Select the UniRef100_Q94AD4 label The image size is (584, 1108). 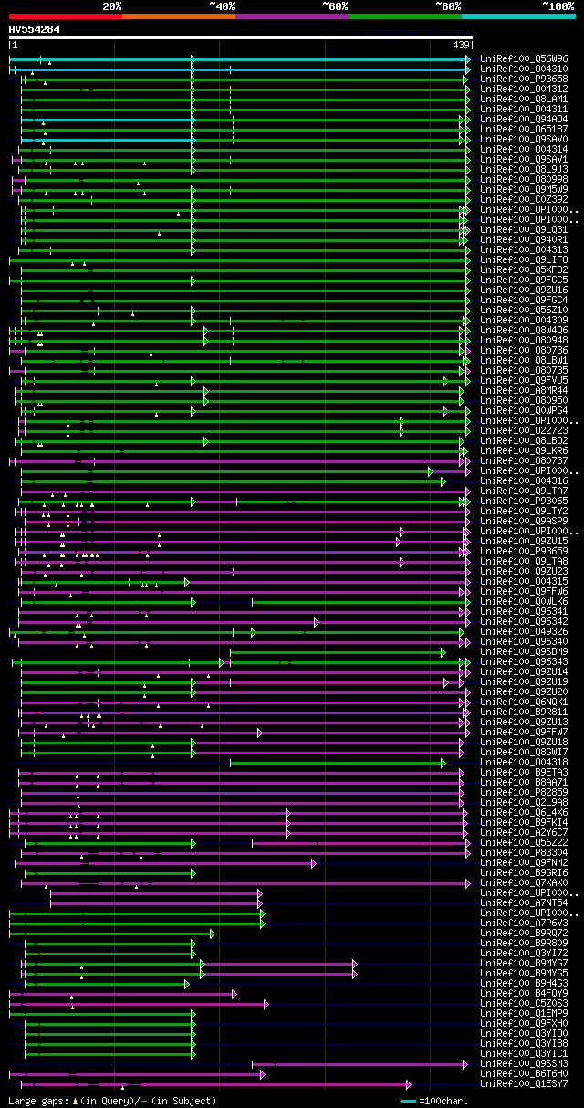pyautogui.click(x=524, y=119)
